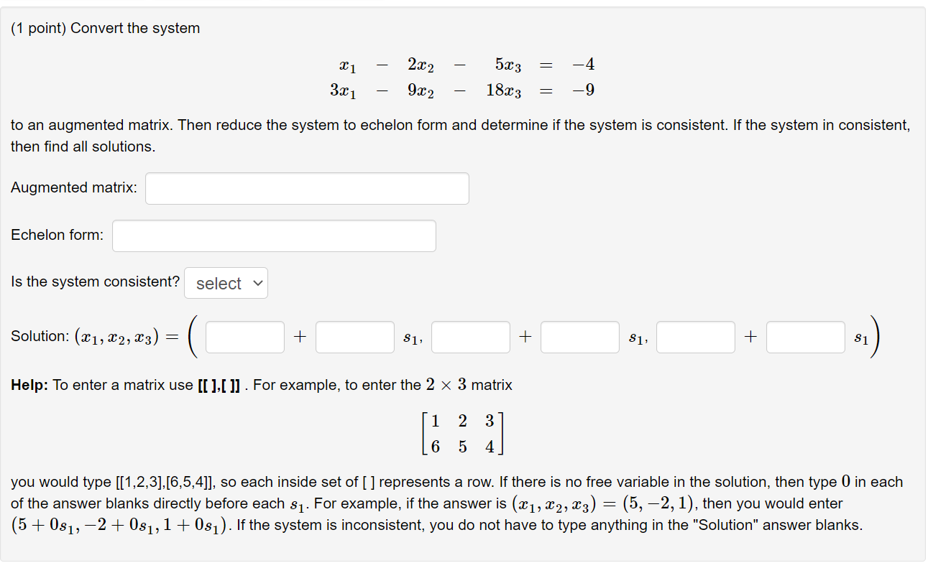Screen dimensions: 928x563
Task: Place cursor in the Echelon form box
Action: (x=274, y=236)
